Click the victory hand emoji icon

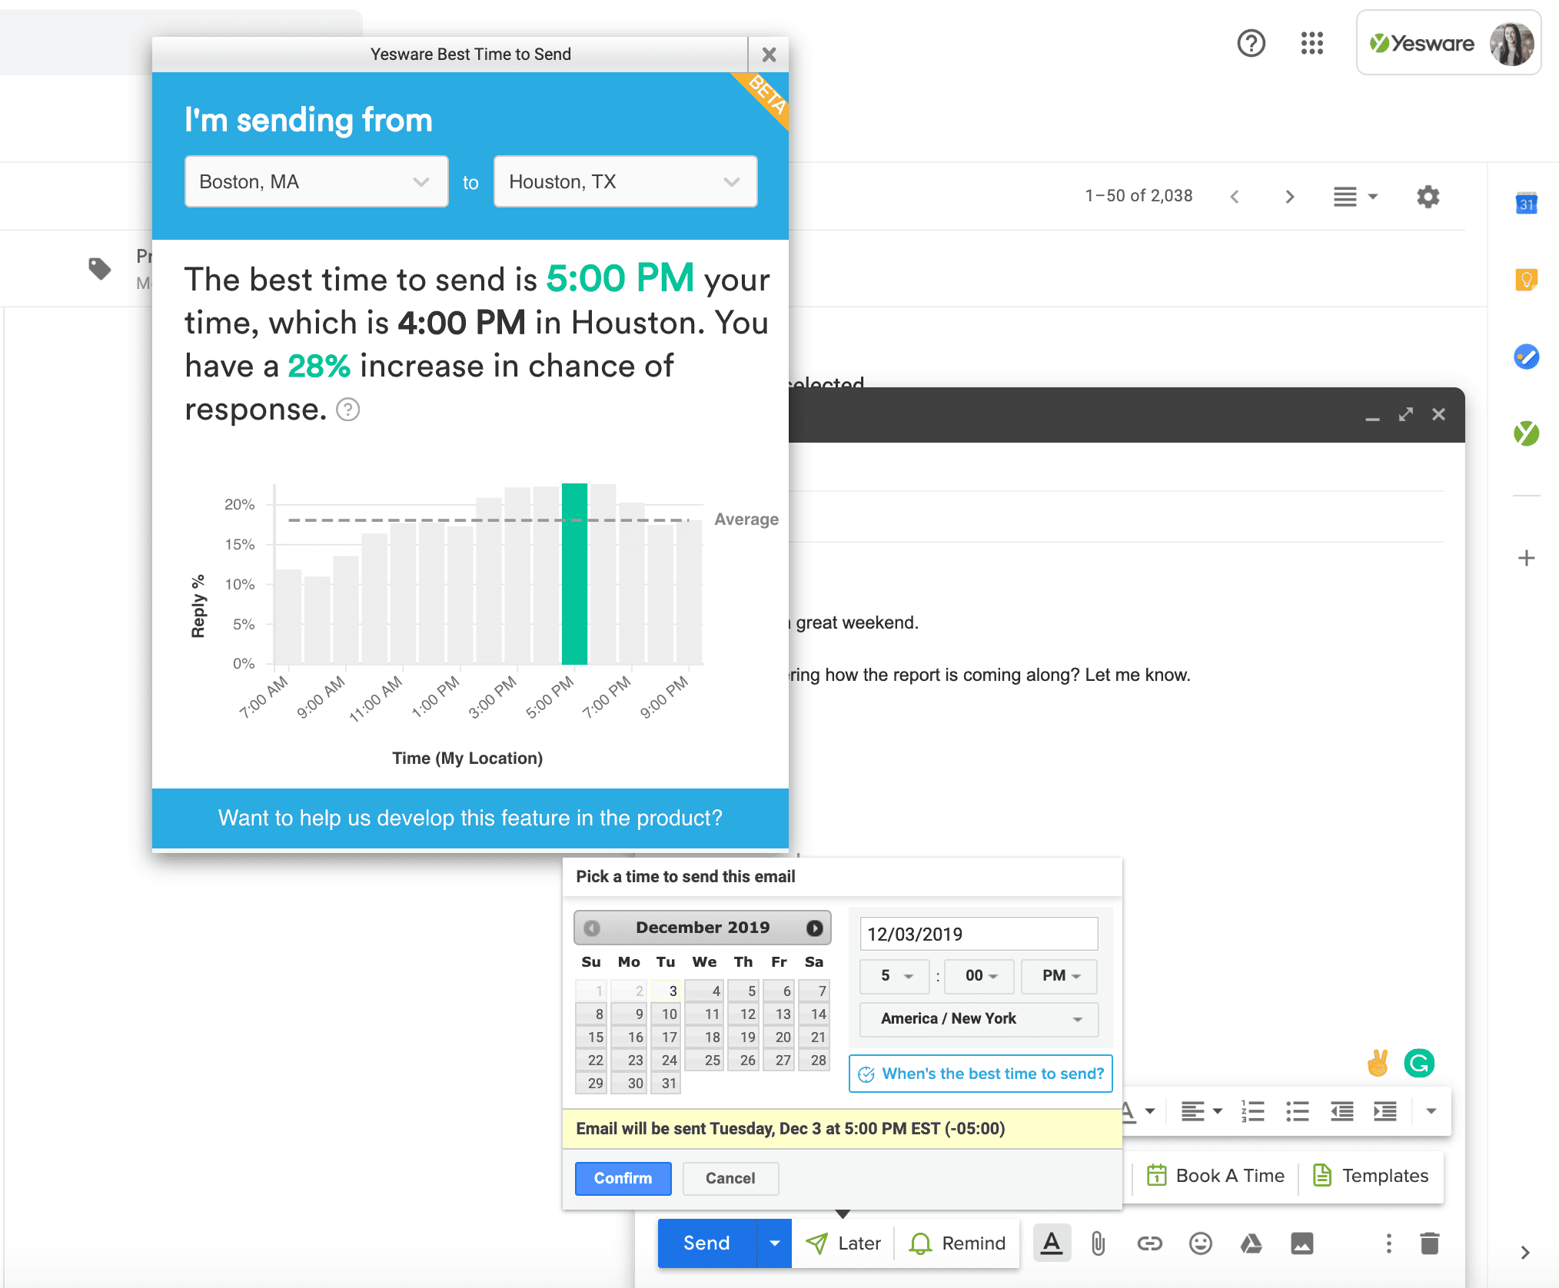(x=1378, y=1064)
